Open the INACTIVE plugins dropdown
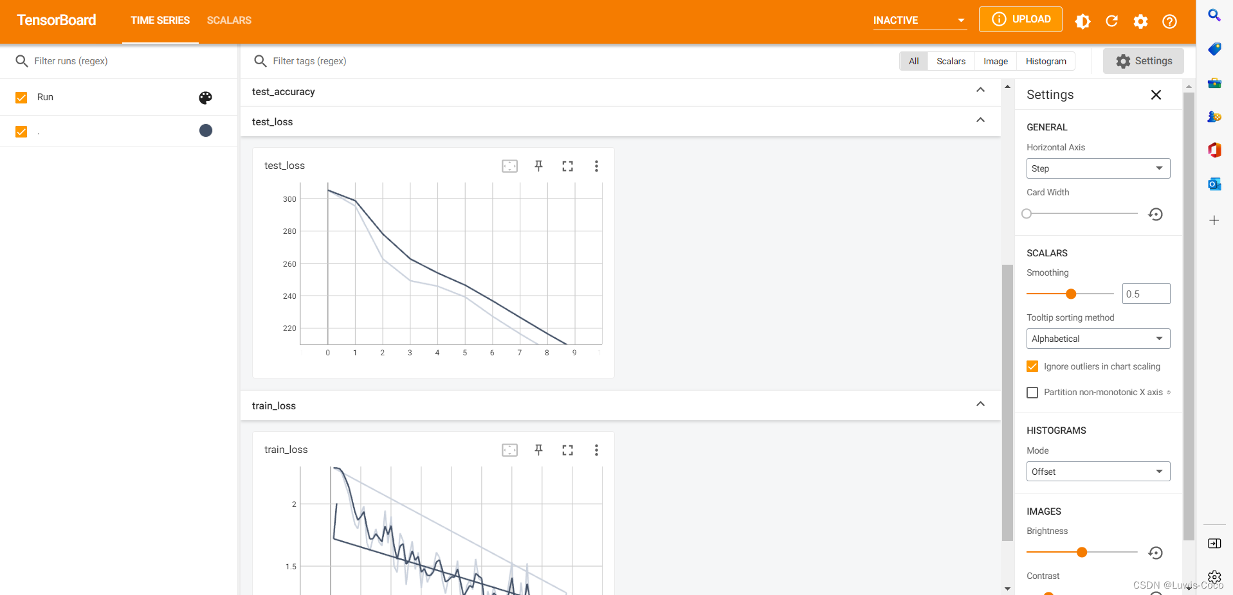This screenshot has width=1233, height=595. tap(919, 21)
